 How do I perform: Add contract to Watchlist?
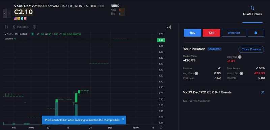coord(234,33)
